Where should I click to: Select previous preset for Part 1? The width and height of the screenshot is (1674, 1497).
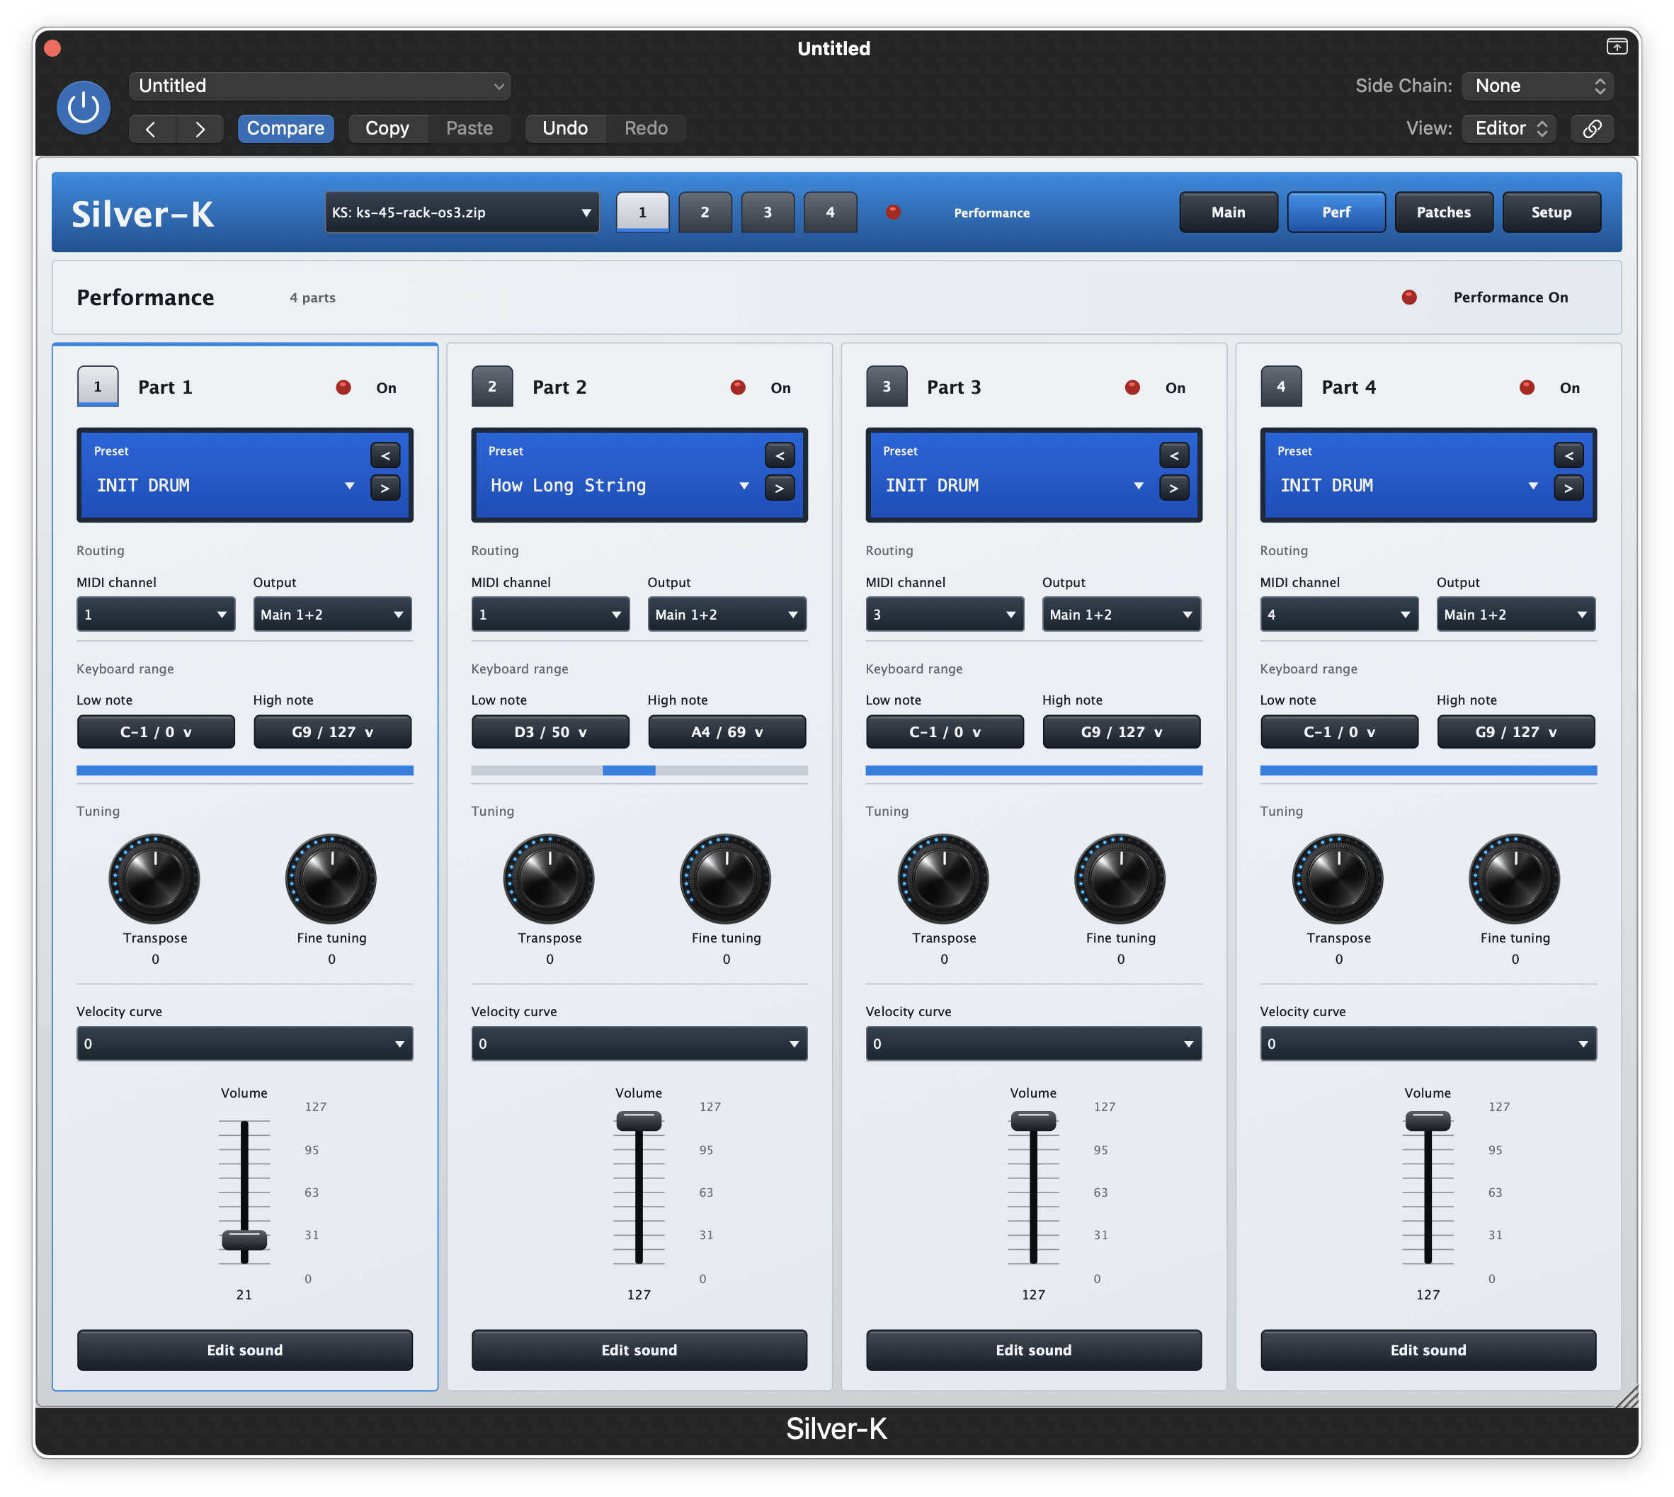coord(385,455)
